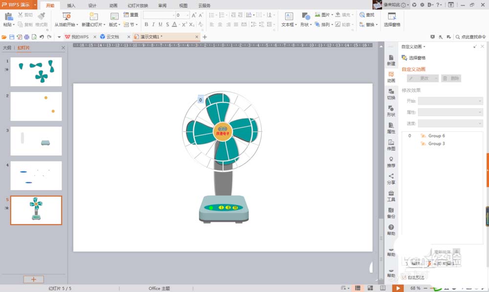Open the Transition (切换) sidebar panel
The image size is (489, 292).
(391, 94)
